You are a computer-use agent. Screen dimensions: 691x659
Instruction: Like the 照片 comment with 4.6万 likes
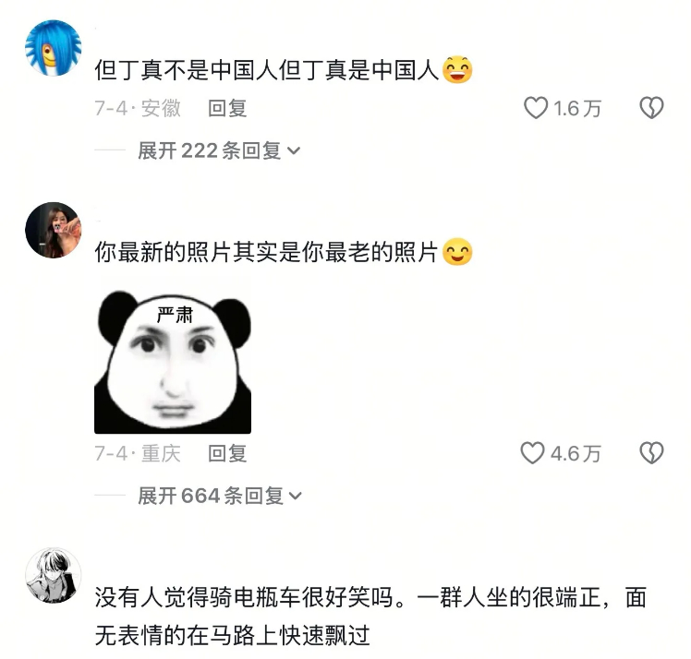(x=532, y=453)
